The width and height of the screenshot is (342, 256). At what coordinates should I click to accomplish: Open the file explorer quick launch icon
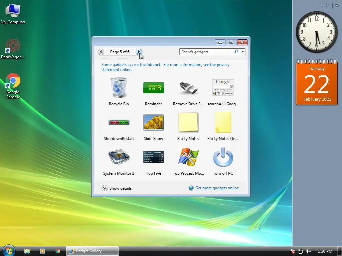(x=27, y=251)
